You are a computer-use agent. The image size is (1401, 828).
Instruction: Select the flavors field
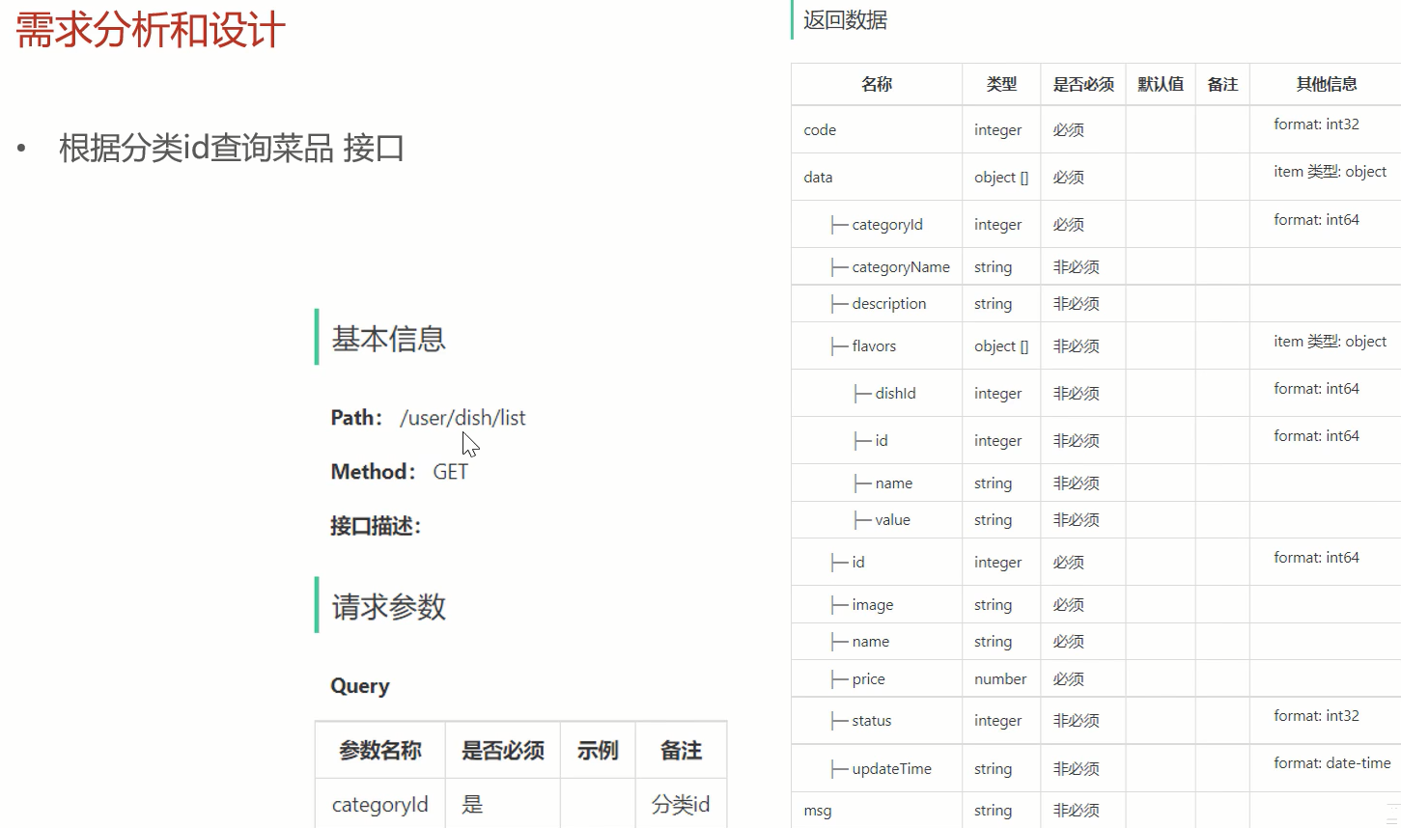874,346
